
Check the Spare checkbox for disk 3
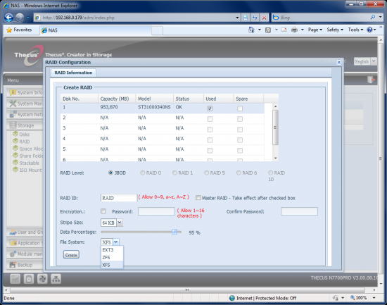click(x=240, y=130)
